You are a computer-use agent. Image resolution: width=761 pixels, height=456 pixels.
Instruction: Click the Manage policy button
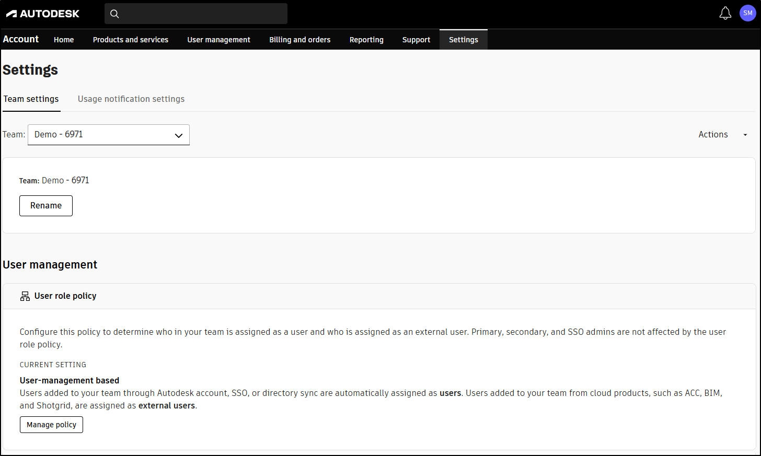[x=51, y=425]
